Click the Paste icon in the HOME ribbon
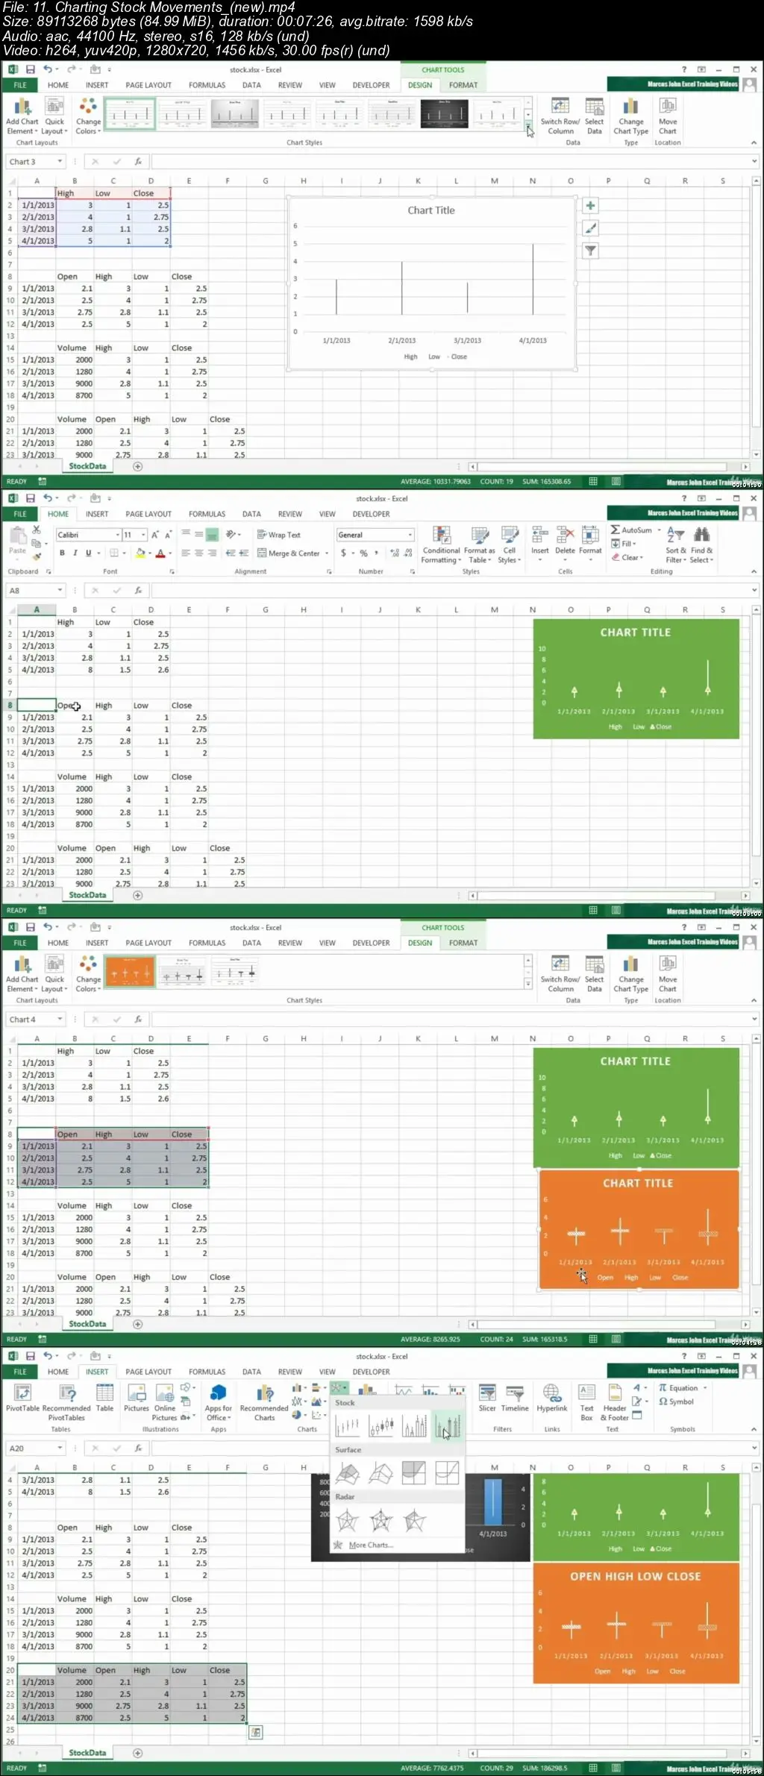Image resolution: width=764 pixels, height=1776 pixels. (x=16, y=536)
